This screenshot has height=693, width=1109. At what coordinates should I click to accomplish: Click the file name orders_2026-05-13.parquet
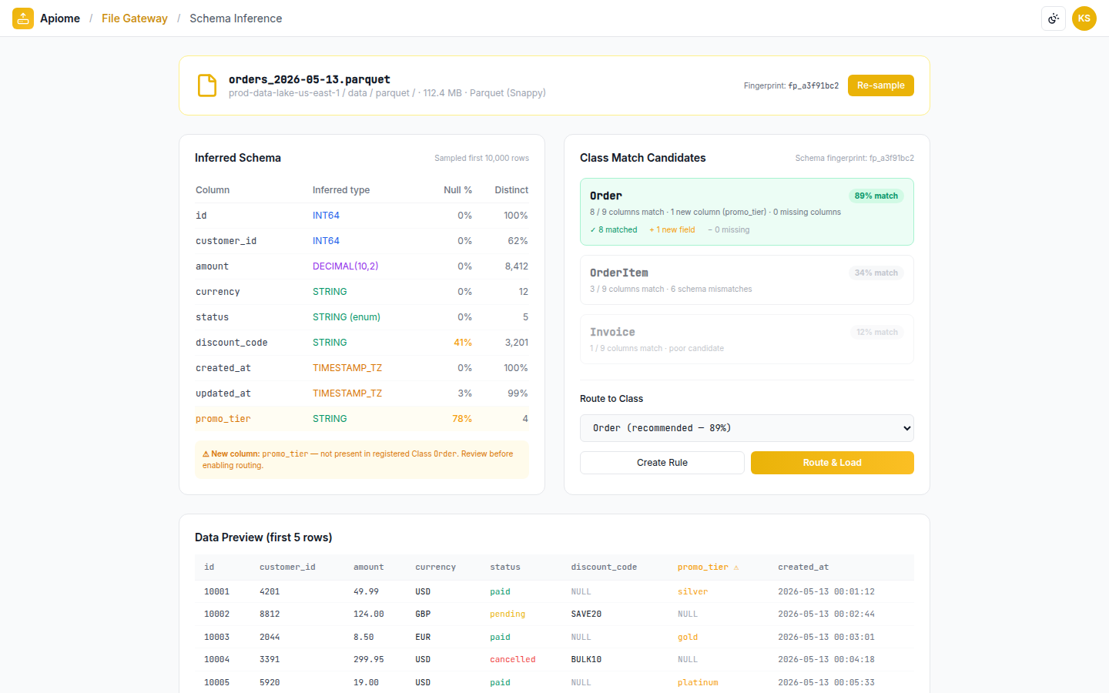310,79
